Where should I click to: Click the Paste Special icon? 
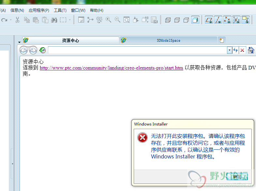pos(45,20)
